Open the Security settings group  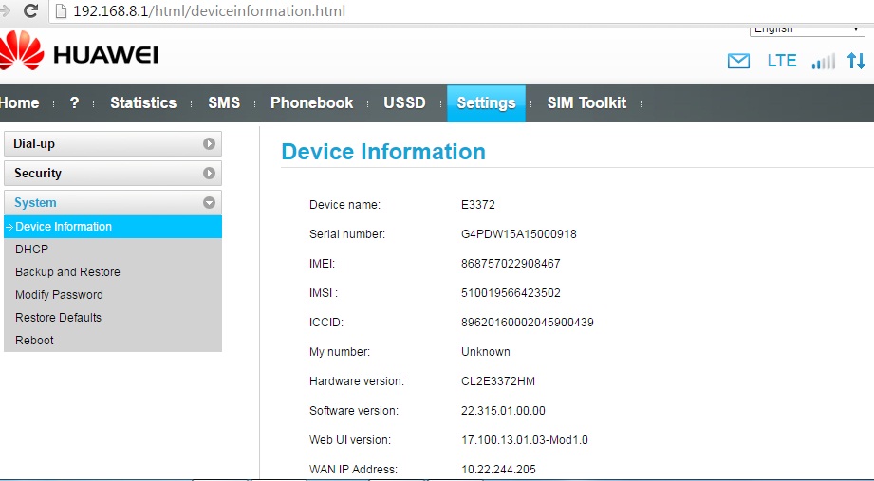(x=113, y=174)
